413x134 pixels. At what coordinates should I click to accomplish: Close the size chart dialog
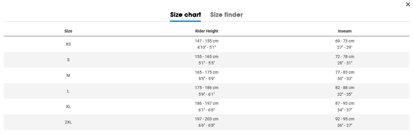point(408,4)
